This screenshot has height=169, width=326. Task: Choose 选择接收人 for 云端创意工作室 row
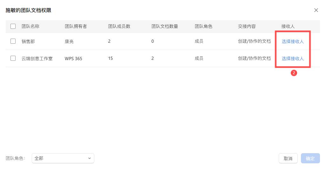(x=293, y=59)
